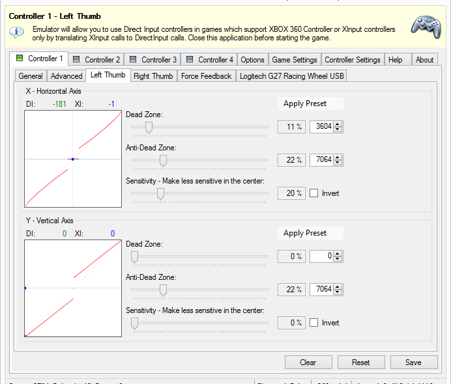Image resolution: width=451 pixels, height=384 pixels.
Task: Increase Y axis Dead Zone value 0
Action: pyautogui.click(x=338, y=254)
